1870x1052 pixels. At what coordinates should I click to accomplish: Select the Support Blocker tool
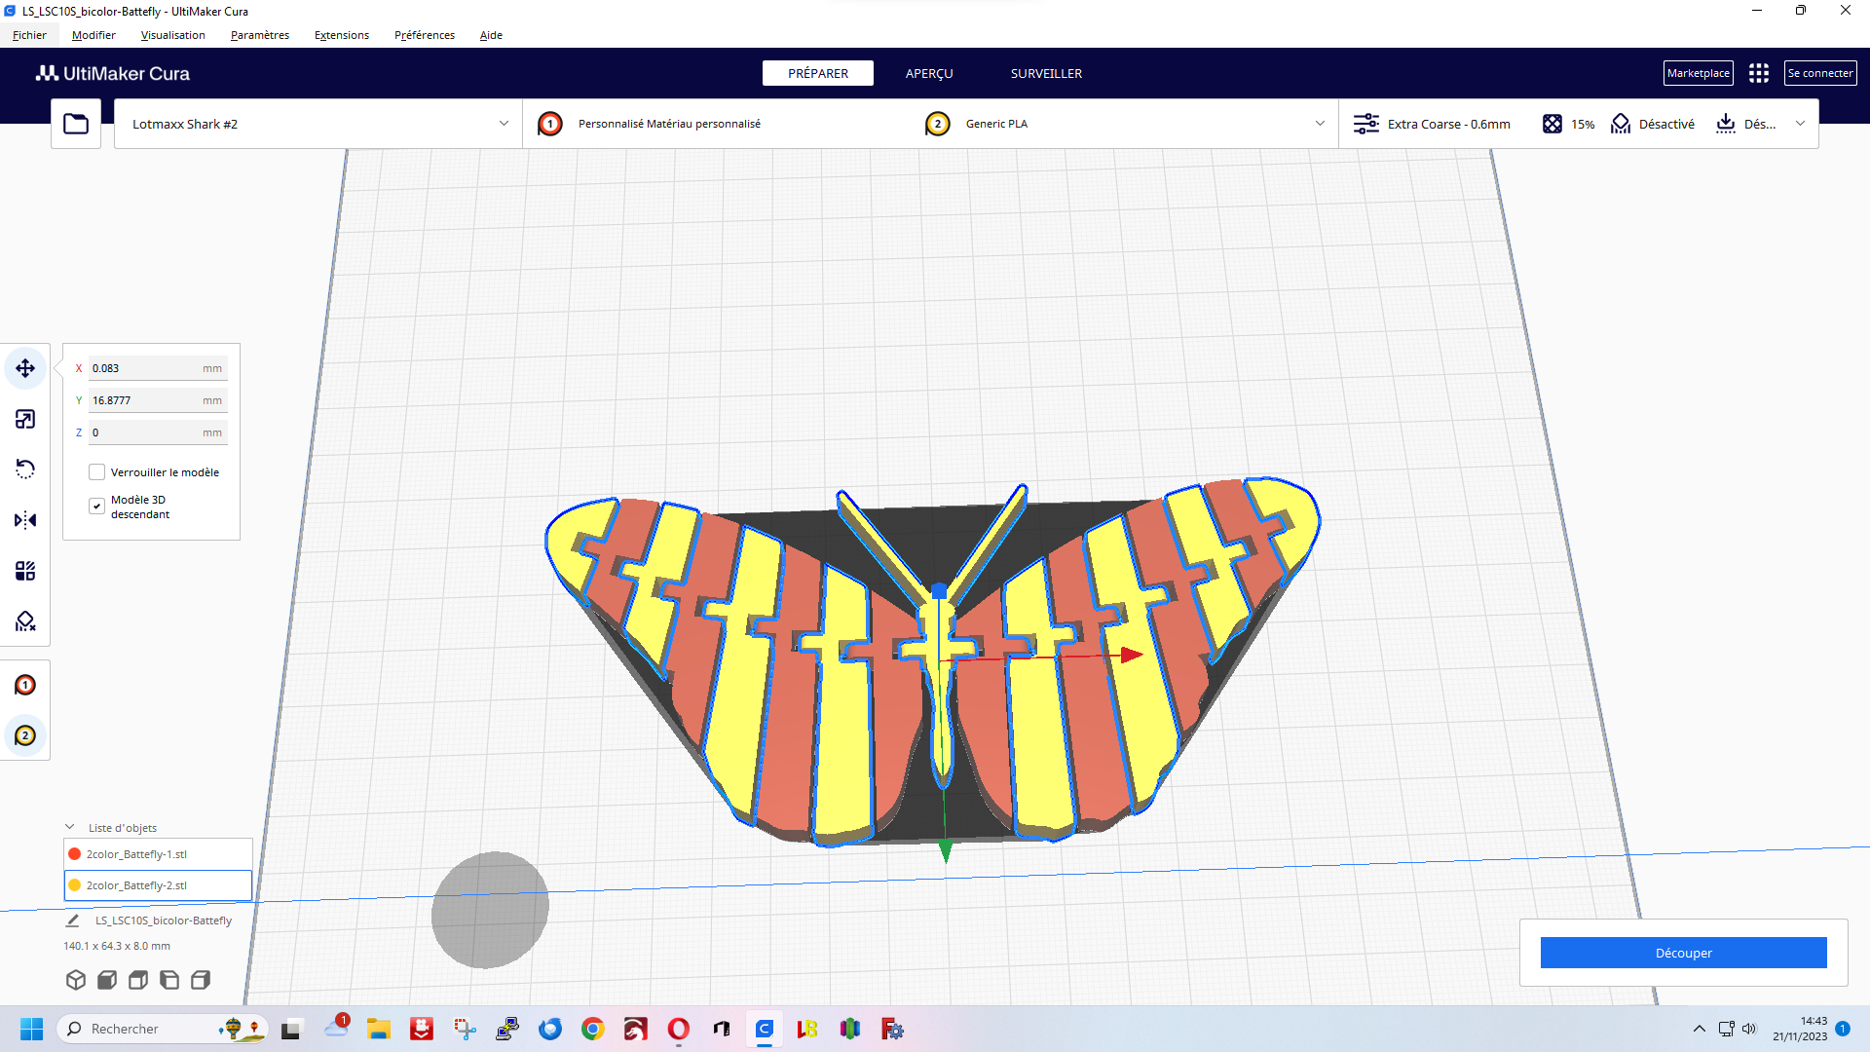point(25,621)
